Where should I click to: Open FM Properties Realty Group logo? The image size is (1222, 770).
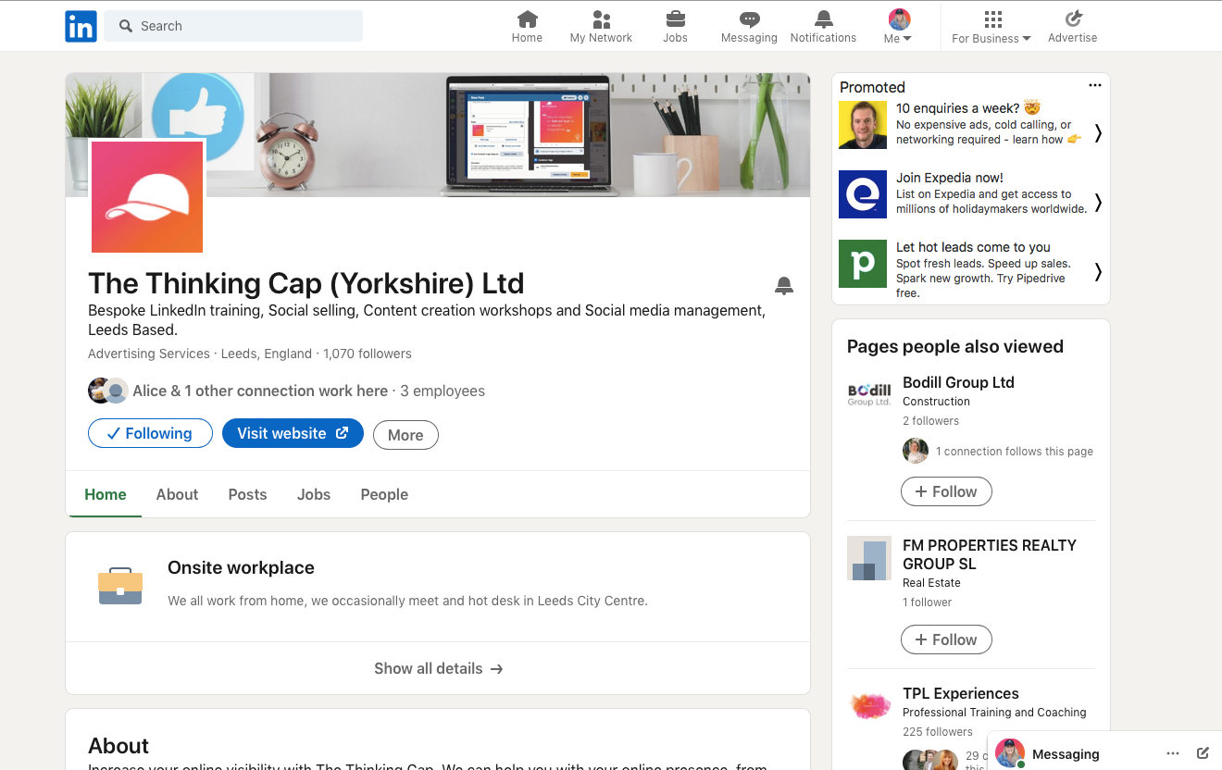(x=869, y=558)
